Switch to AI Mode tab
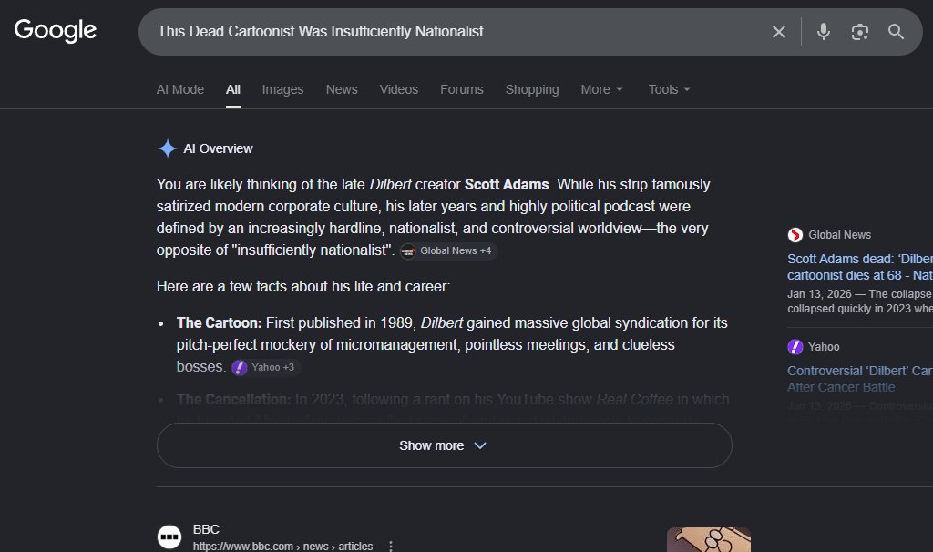933x552 pixels. pyautogui.click(x=179, y=89)
